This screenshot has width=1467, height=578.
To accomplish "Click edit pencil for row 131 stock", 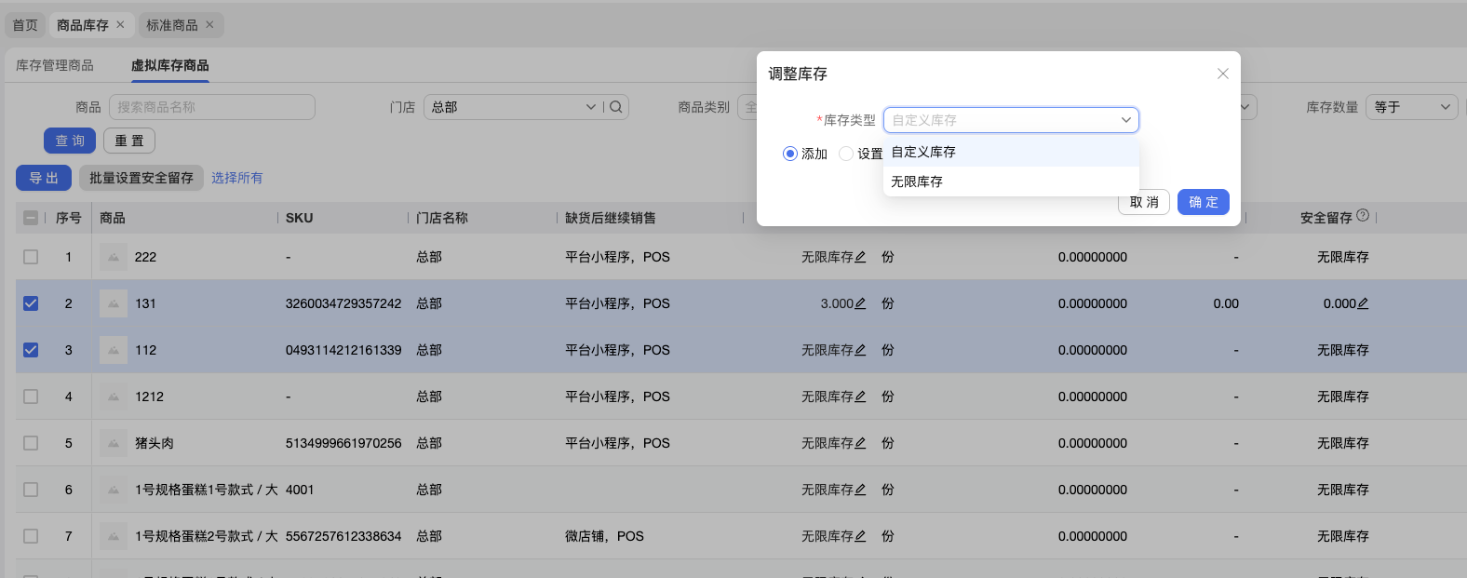I will (860, 303).
